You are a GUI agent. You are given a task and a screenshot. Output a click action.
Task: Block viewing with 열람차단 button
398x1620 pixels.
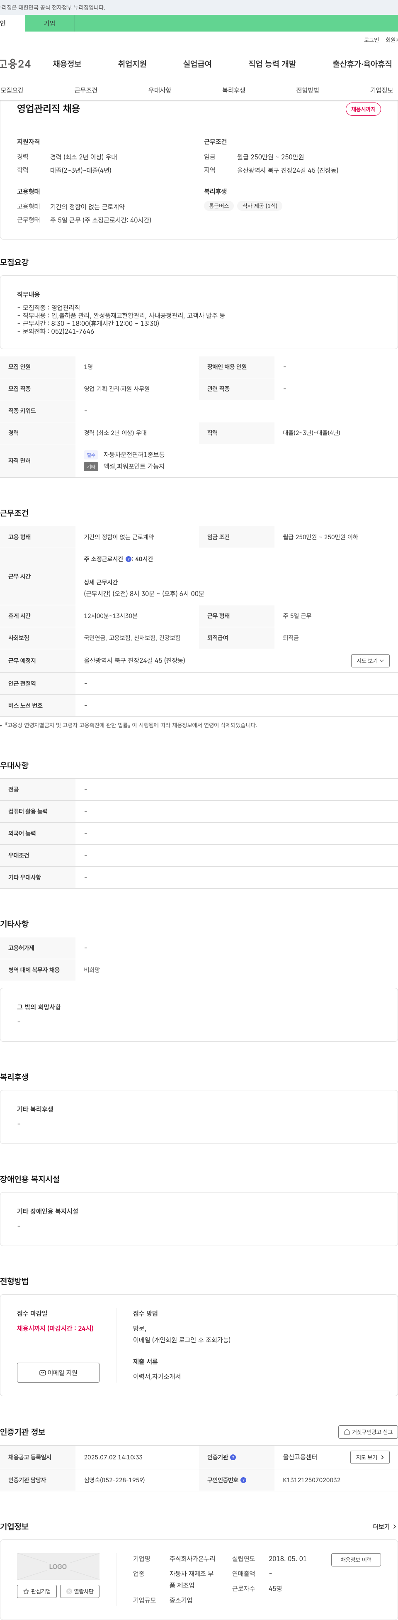[x=80, y=1591]
